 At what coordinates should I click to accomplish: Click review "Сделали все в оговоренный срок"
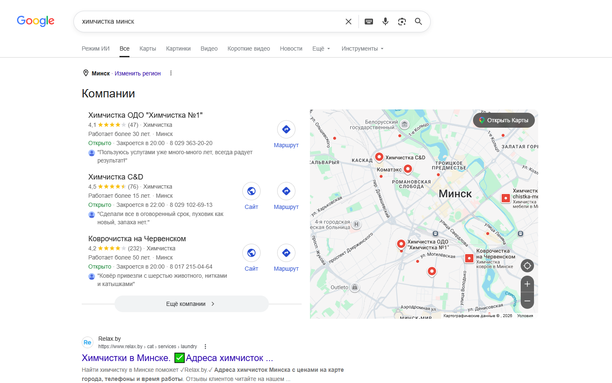(160, 218)
